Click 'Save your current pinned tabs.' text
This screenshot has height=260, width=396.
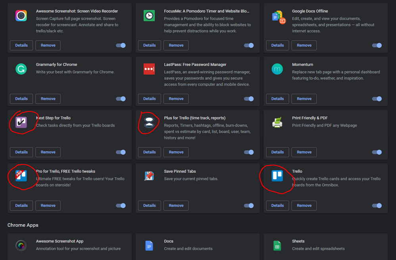coord(191,179)
